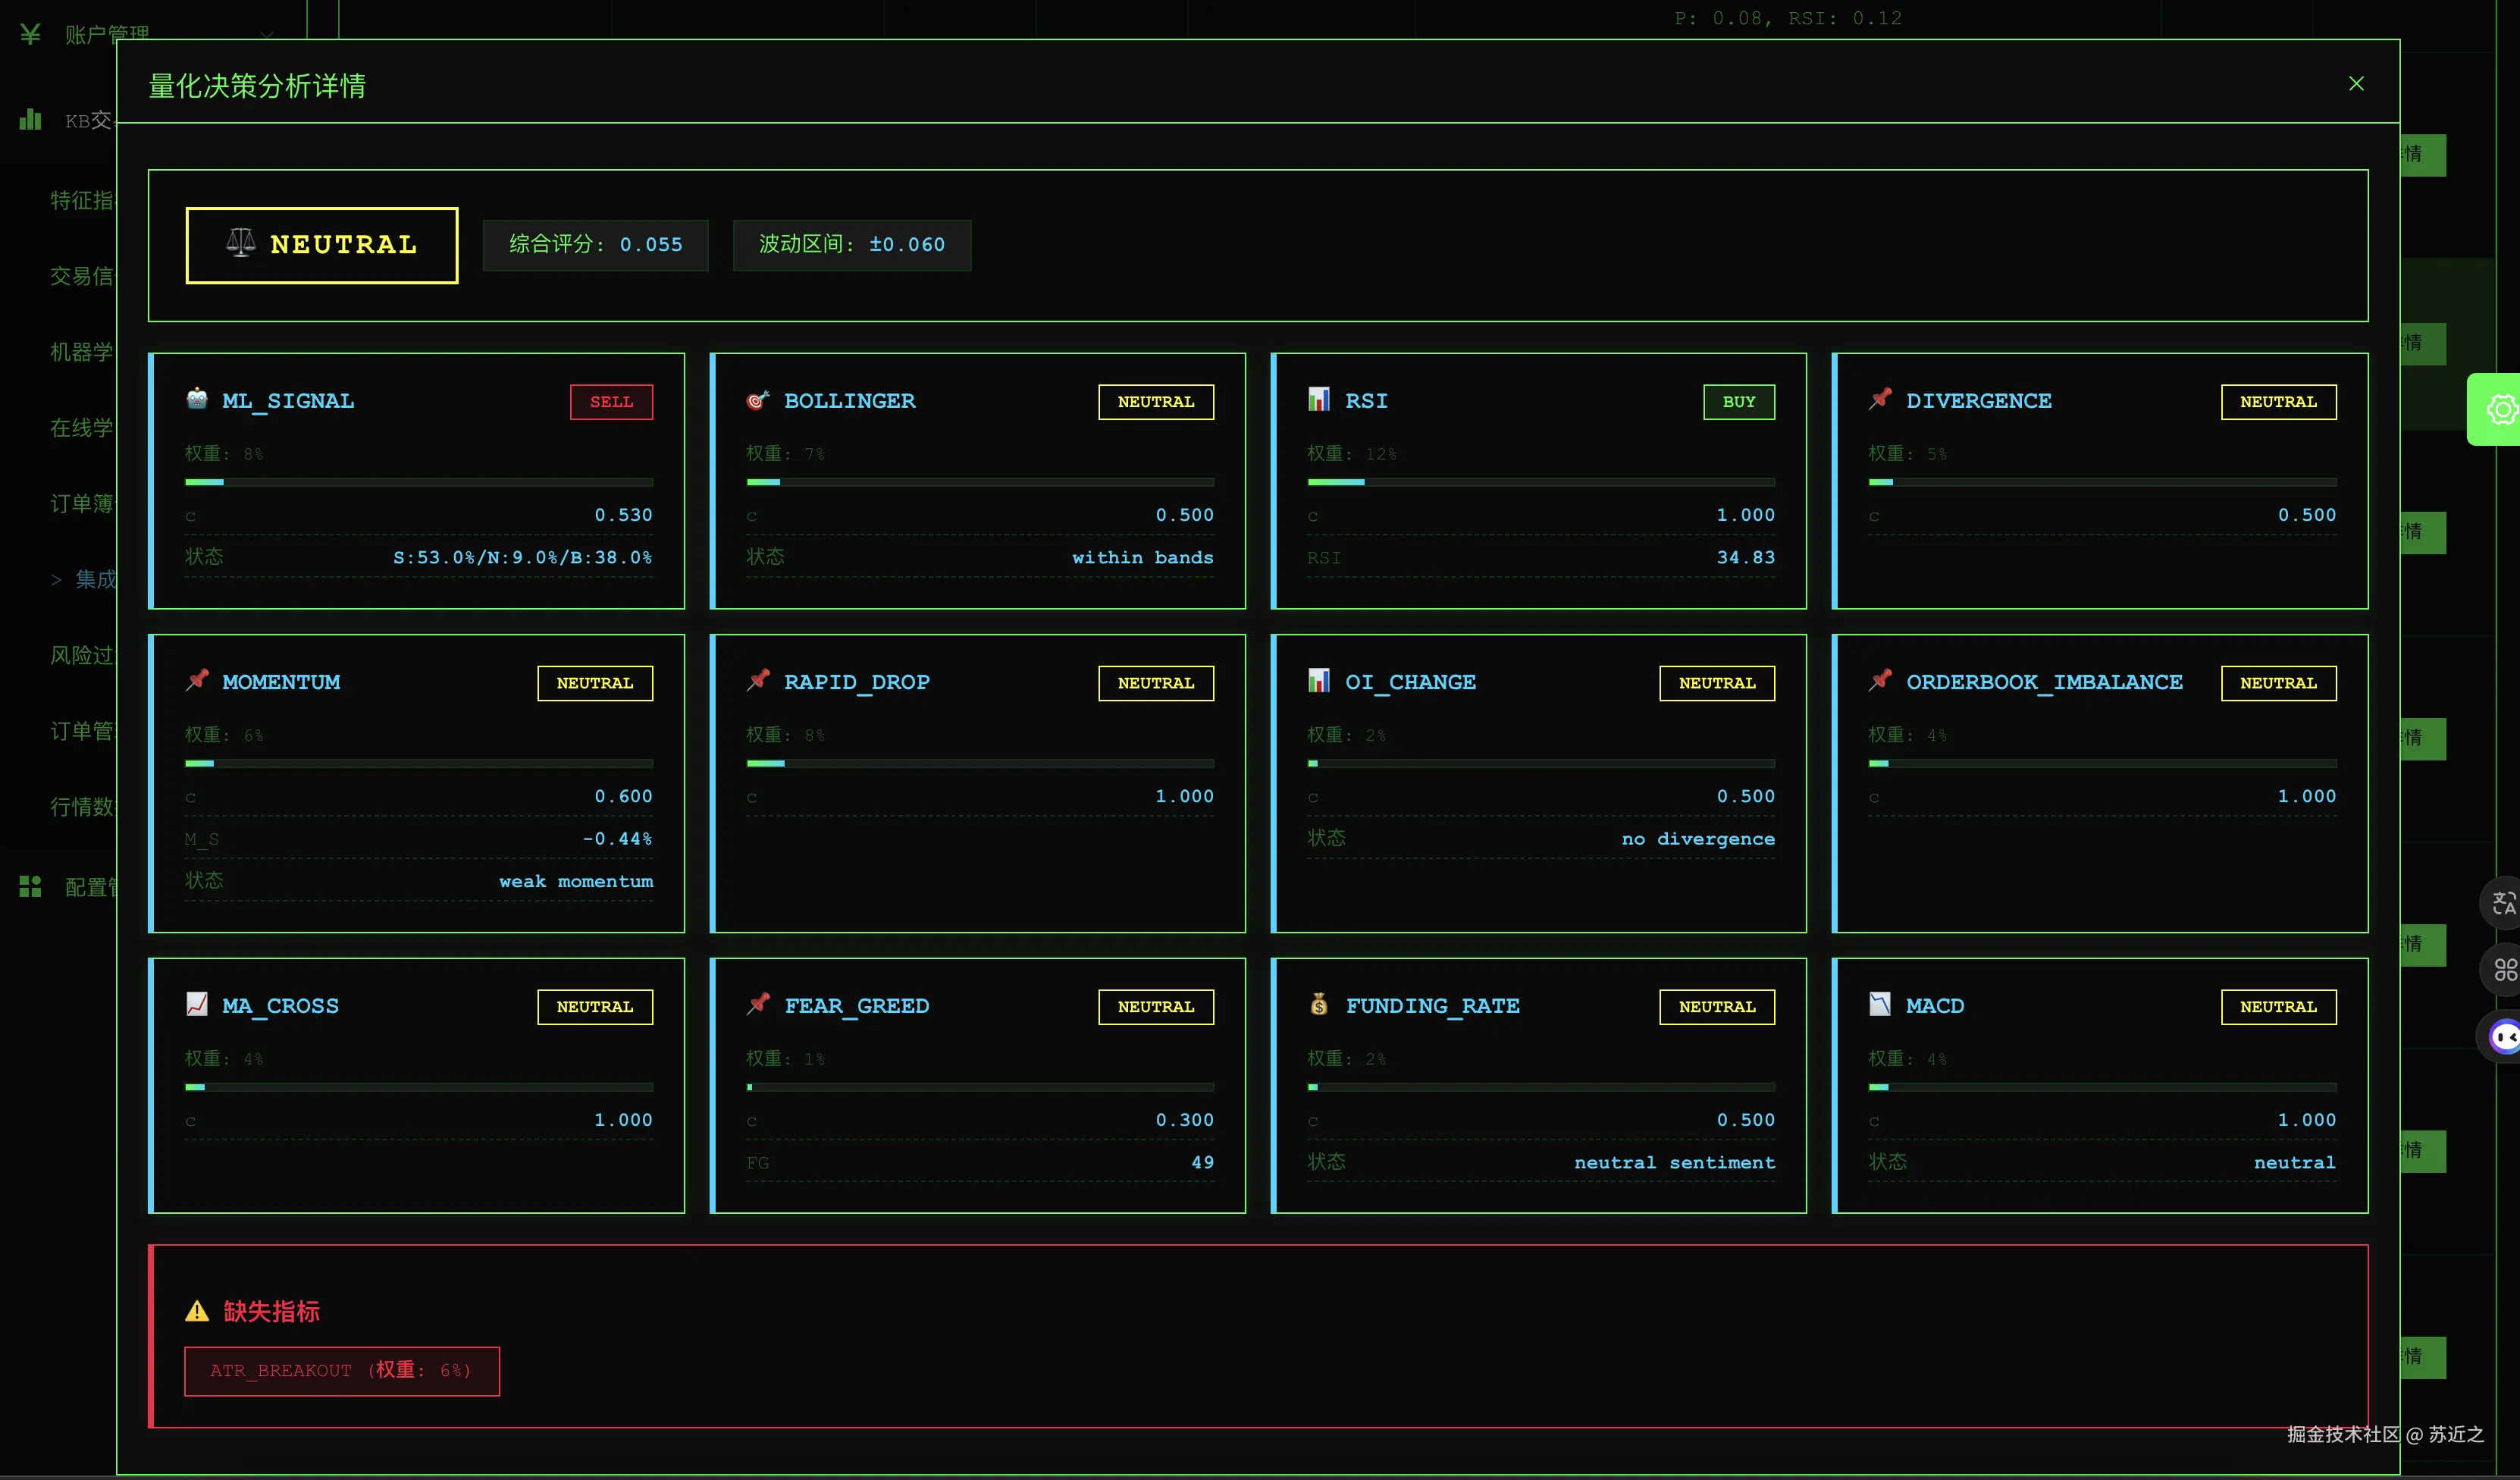Click the bar chart icon beside RSI
Screen dimensions: 2520x1480
point(1318,400)
